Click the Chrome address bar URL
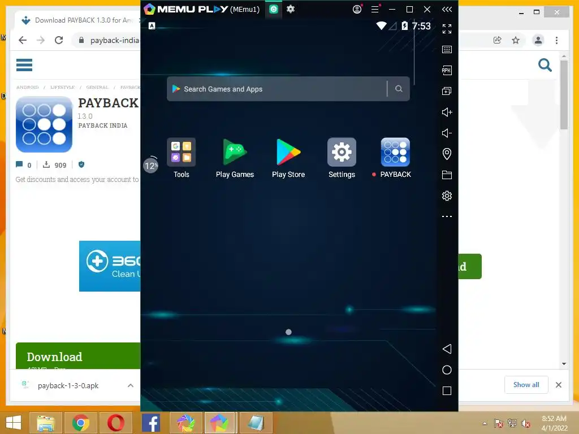The width and height of the screenshot is (579, 434). [x=114, y=40]
